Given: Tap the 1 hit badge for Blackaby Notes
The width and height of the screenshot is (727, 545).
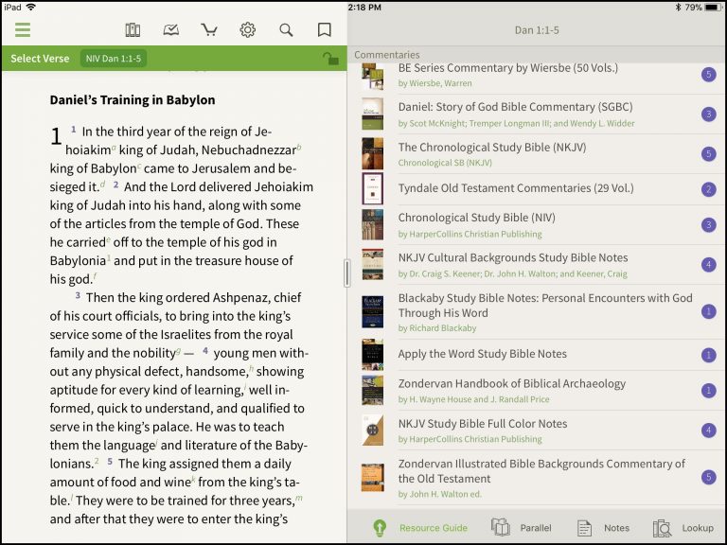Looking at the screenshot, I should point(708,312).
